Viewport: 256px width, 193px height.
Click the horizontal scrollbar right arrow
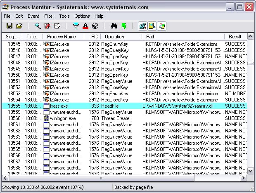click(244, 178)
